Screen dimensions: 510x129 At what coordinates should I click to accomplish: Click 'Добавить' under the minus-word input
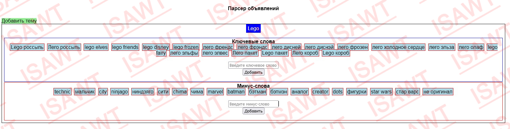(253, 111)
